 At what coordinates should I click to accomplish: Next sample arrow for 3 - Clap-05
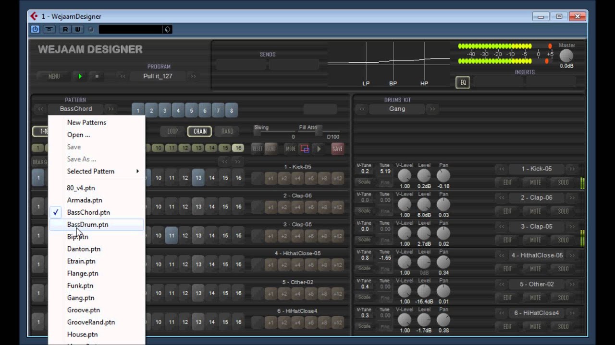coord(572,227)
